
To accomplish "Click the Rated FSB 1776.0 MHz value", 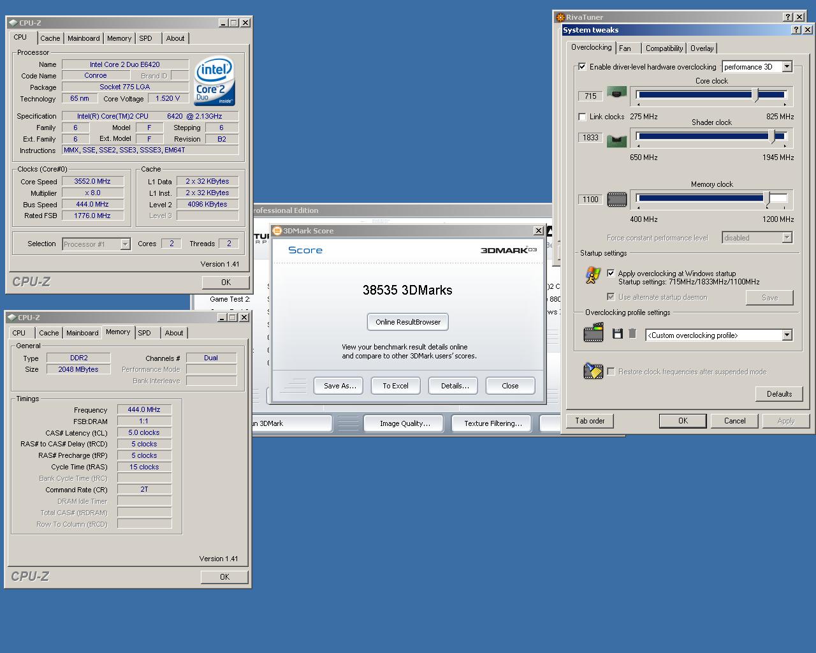I will [x=92, y=216].
